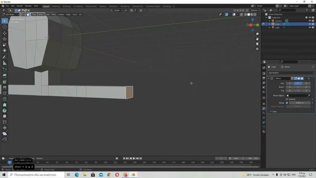Screen dimensions: 316x178
Task: Toggle Collection visibility eye icon
Action: [x=310, y=18]
